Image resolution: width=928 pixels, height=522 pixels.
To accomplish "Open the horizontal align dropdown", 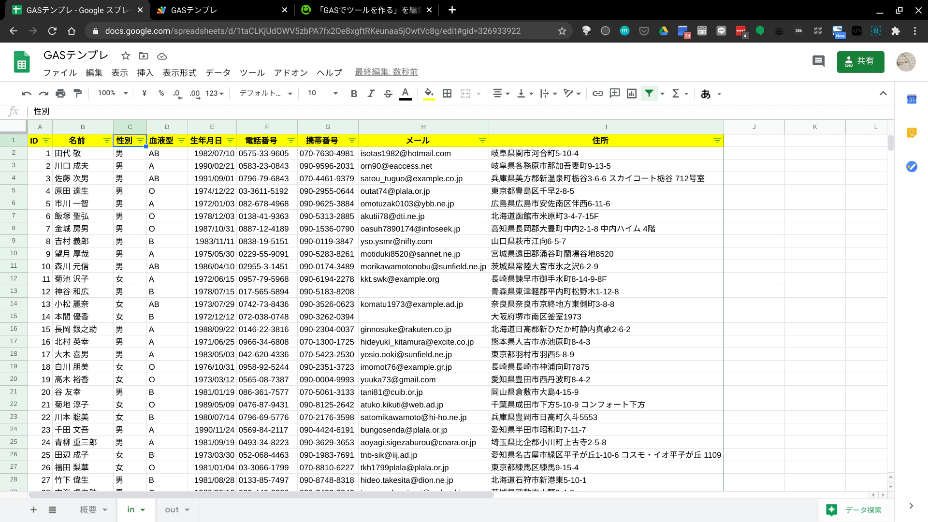I will tap(501, 94).
